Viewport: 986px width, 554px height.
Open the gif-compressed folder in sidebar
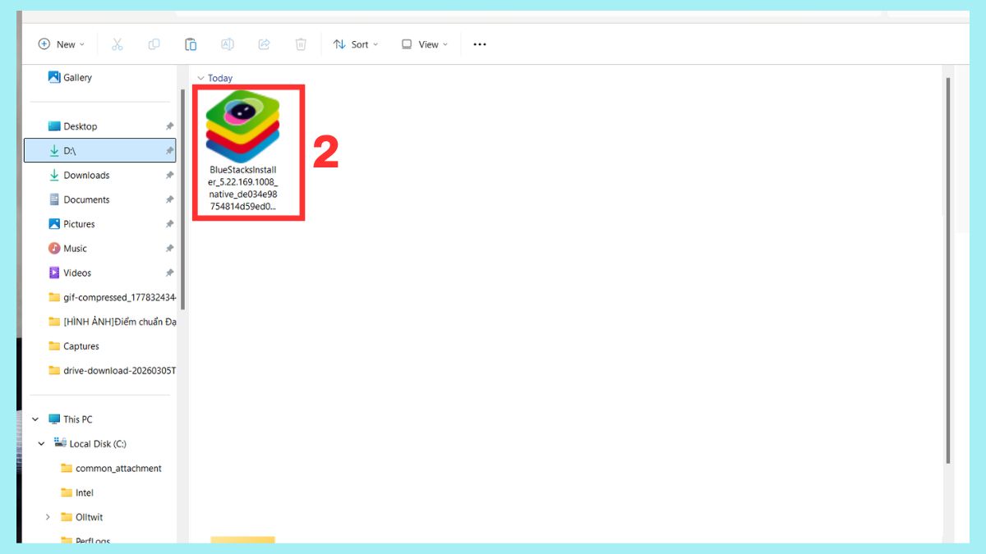click(x=112, y=297)
